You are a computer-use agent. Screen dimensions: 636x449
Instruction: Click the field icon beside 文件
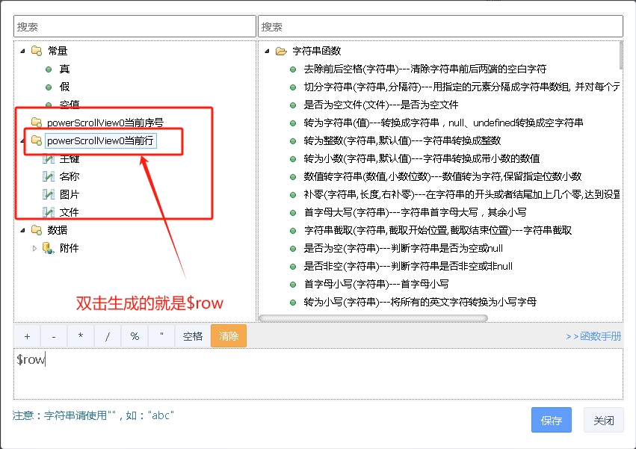tap(49, 212)
